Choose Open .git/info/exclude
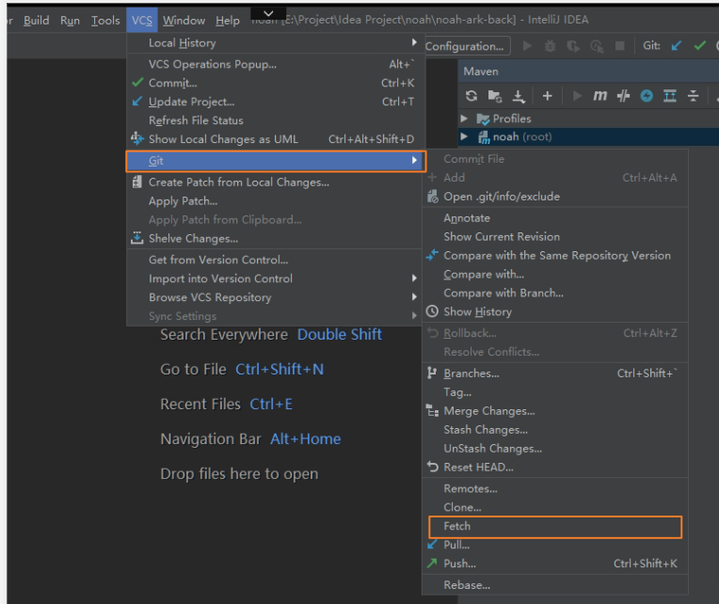Image resolution: width=719 pixels, height=604 pixels. click(555, 197)
